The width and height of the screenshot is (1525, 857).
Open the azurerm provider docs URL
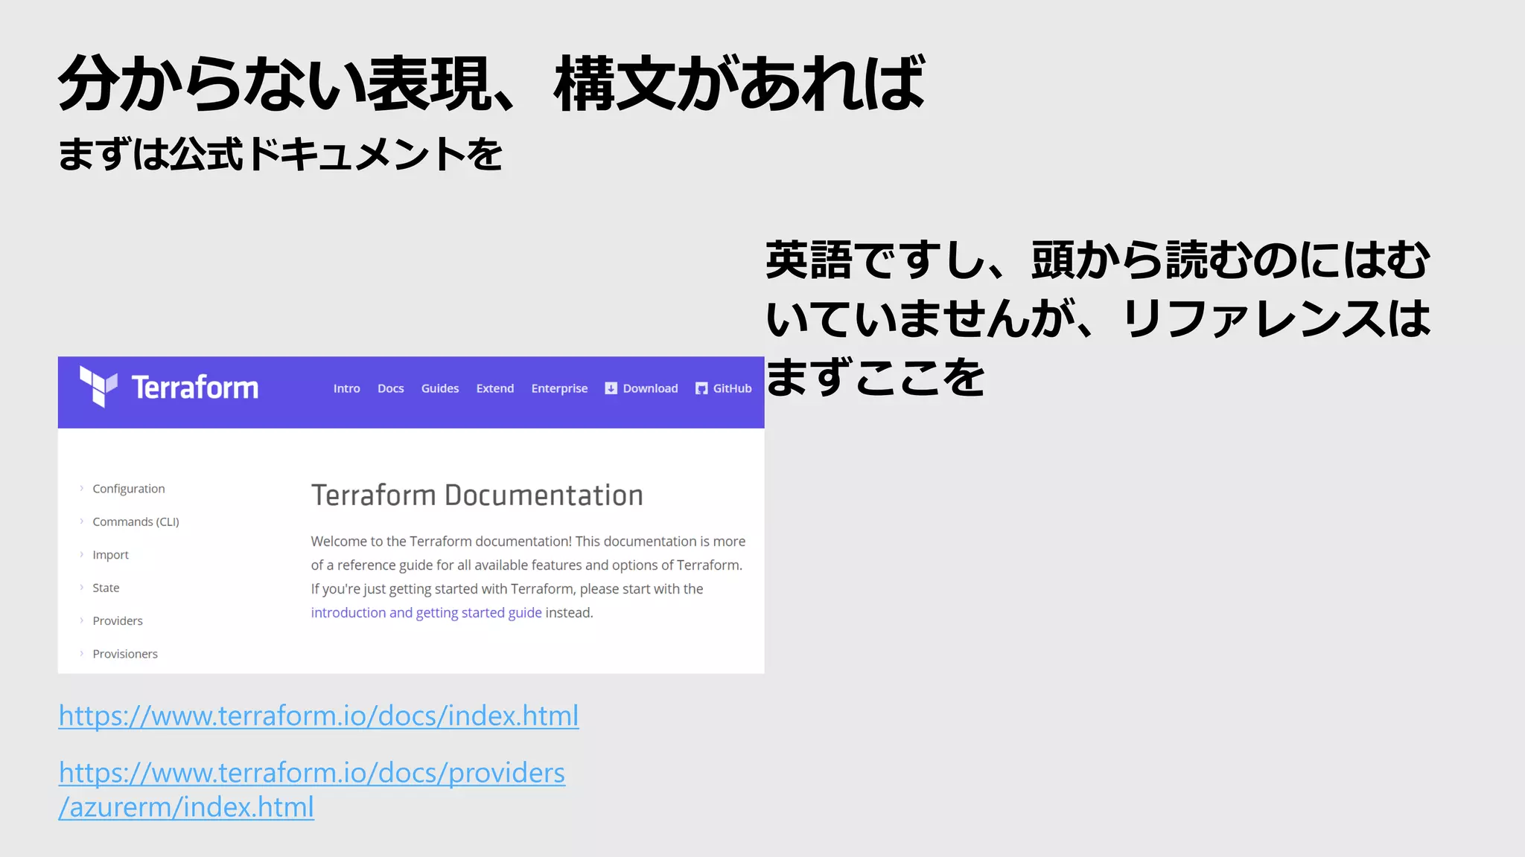[312, 789]
